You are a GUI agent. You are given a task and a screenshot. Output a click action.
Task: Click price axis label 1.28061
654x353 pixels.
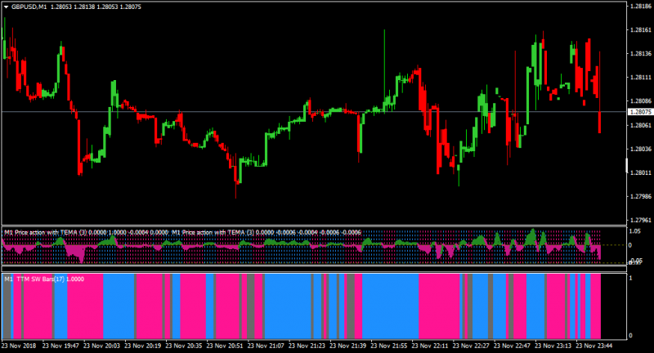[x=641, y=125]
